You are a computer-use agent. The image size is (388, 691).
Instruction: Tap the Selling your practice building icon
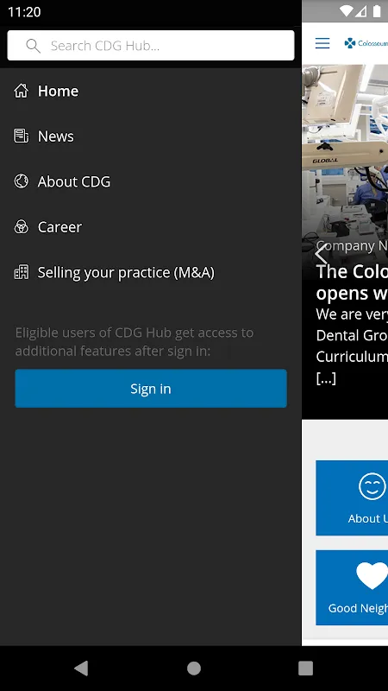point(21,272)
